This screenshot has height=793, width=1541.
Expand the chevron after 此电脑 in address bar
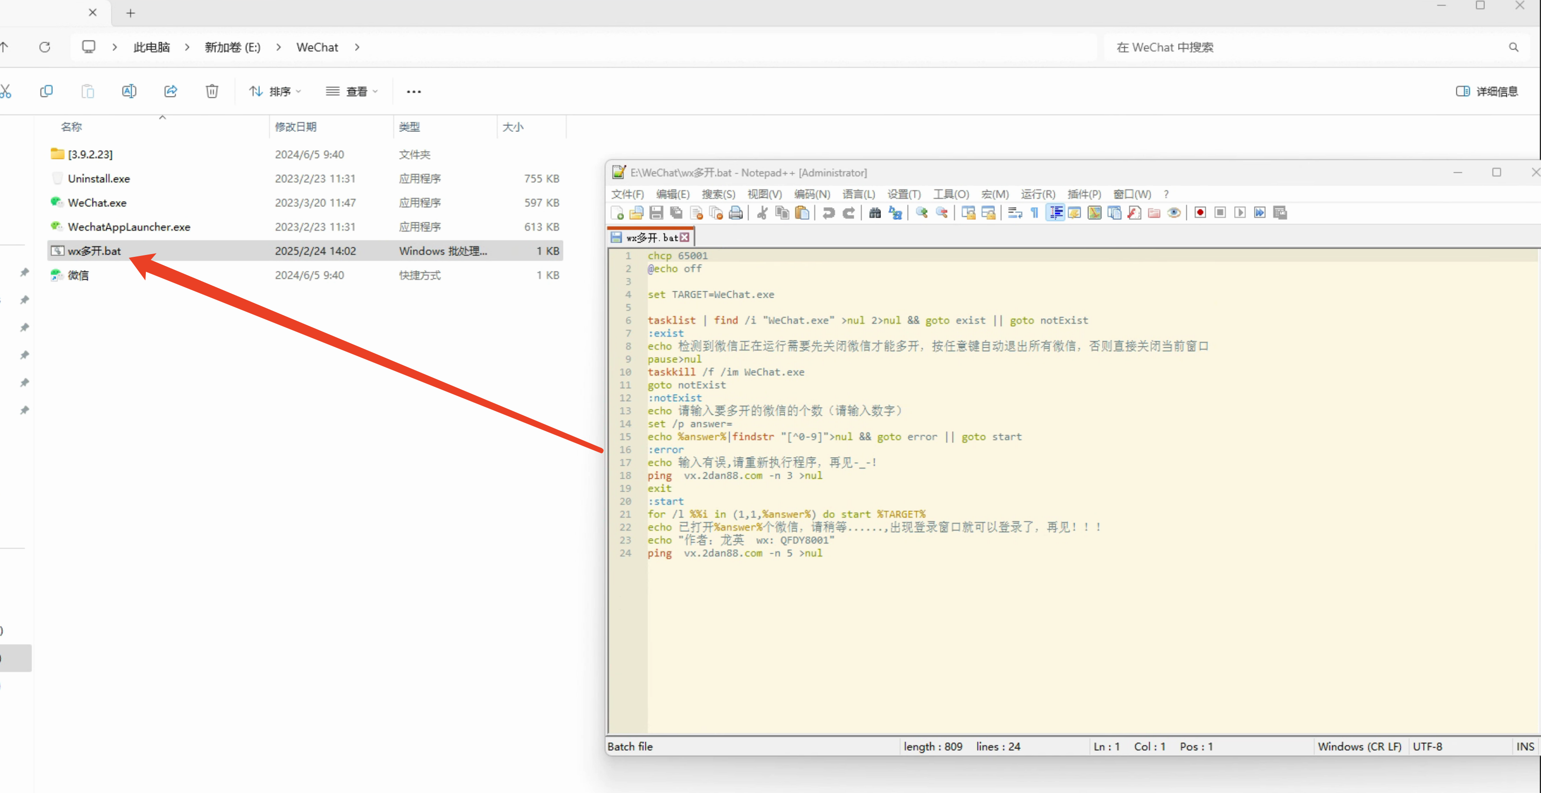(187, 46)
